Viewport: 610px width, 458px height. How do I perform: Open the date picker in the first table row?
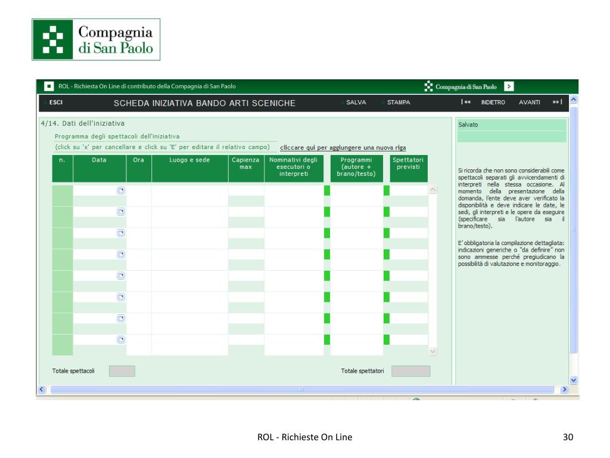click(121, 190)
